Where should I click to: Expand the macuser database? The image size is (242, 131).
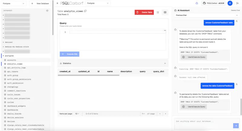pos(3,42)
